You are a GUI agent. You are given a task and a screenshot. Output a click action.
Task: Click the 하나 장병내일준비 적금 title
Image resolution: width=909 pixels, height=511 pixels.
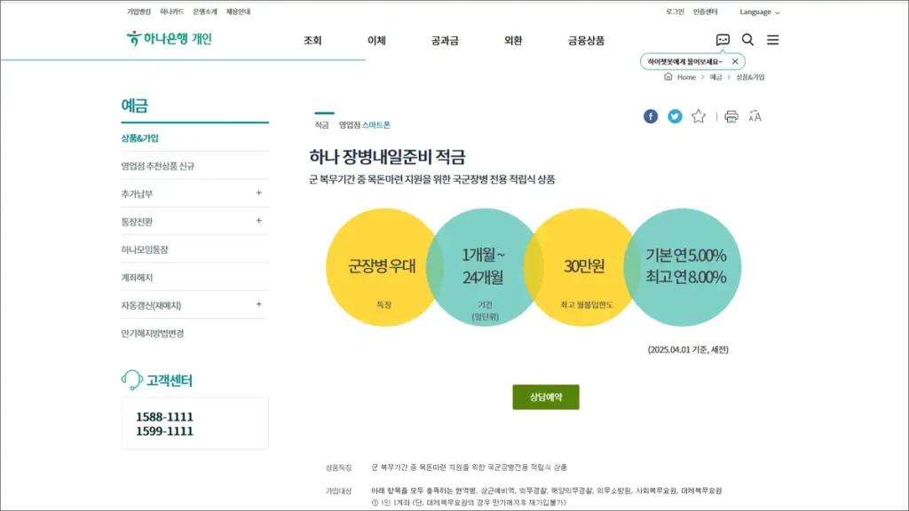pyautogui.click(x=387, y=156)
